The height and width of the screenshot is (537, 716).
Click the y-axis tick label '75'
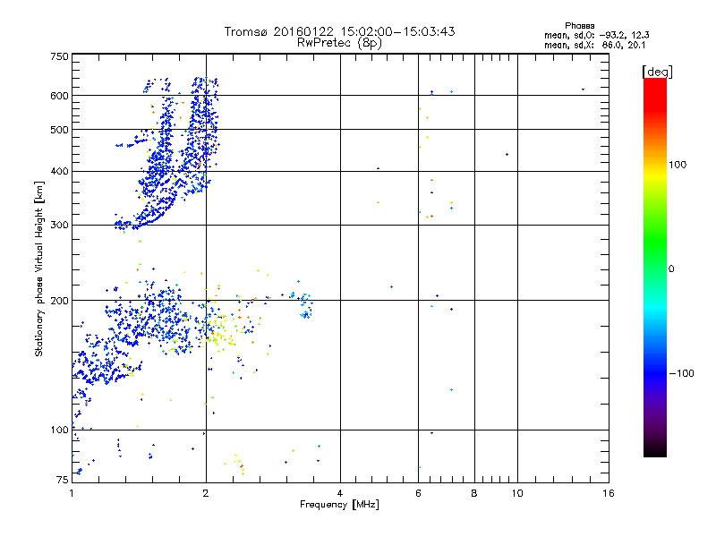tap(63, 480)
